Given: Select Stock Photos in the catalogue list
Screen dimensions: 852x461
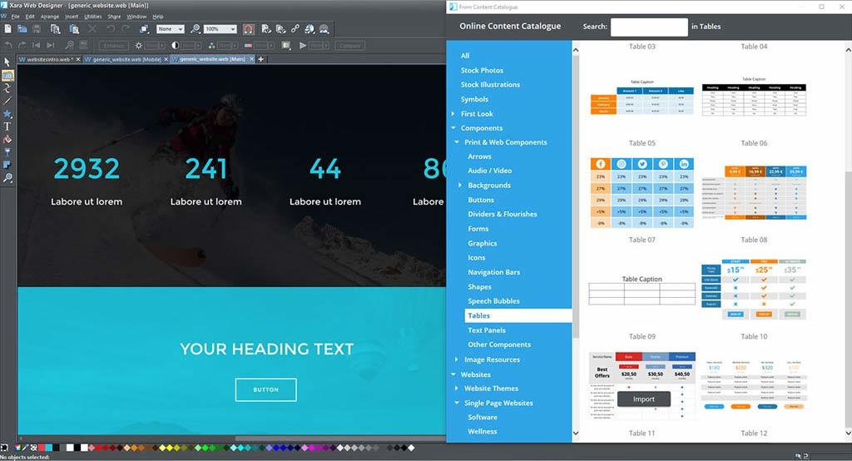Looking at the screenshot, I should pos(482,71).
